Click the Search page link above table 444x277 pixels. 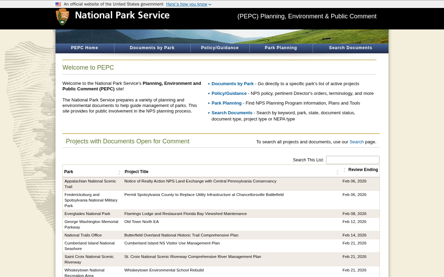[357, 142]
